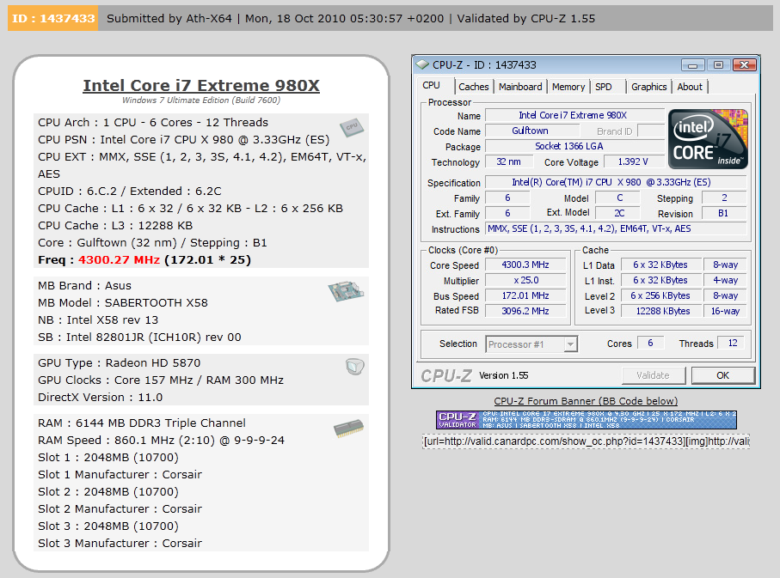Click the Instructions field in CPU-Z

[x=616, y=228]
